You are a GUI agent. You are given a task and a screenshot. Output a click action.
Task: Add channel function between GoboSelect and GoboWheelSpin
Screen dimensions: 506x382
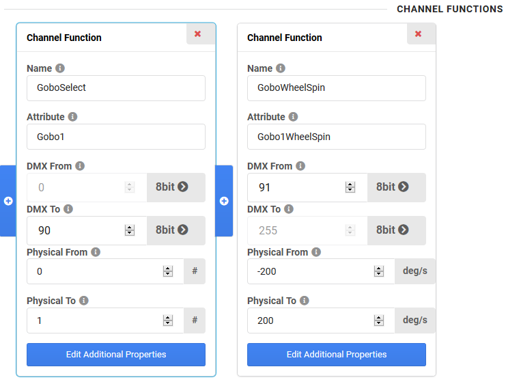pos(224,201)
